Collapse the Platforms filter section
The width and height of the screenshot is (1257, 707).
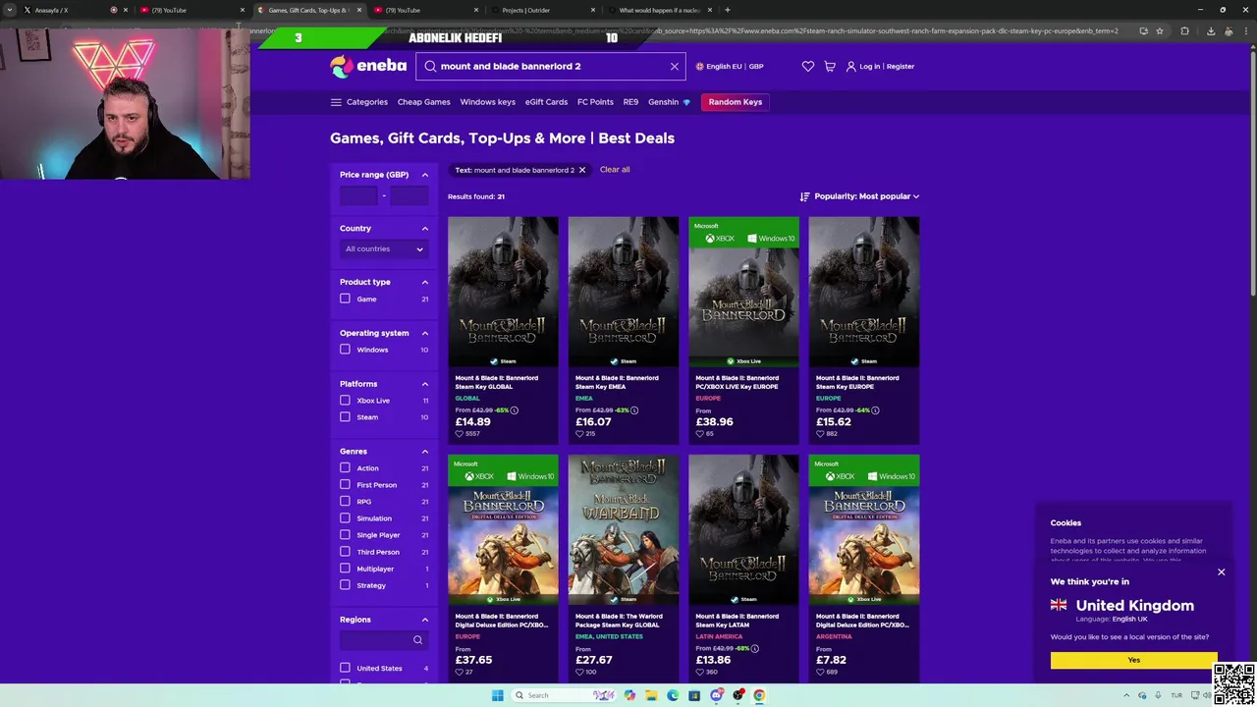[425, 384]
